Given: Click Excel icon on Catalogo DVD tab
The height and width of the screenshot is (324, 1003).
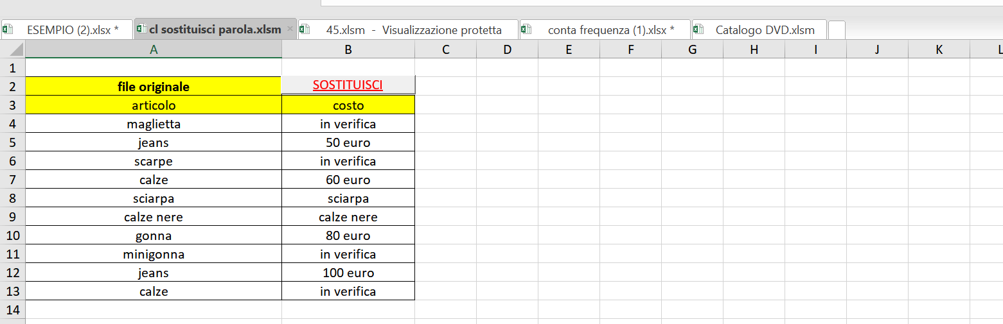Looking at the screenshot, I should click(x=698, y=30).
